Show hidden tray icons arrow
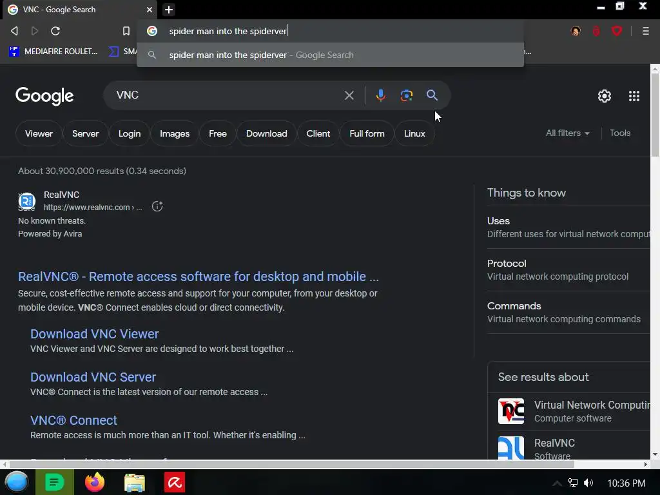Image resolution: width=660 pixels, height=495 pixels. [x=556, y=483]
